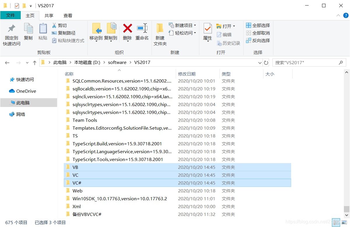Click Select none (全部取消)
The height and width of the screenshot is (227, 350).
(x=258, y=33)
